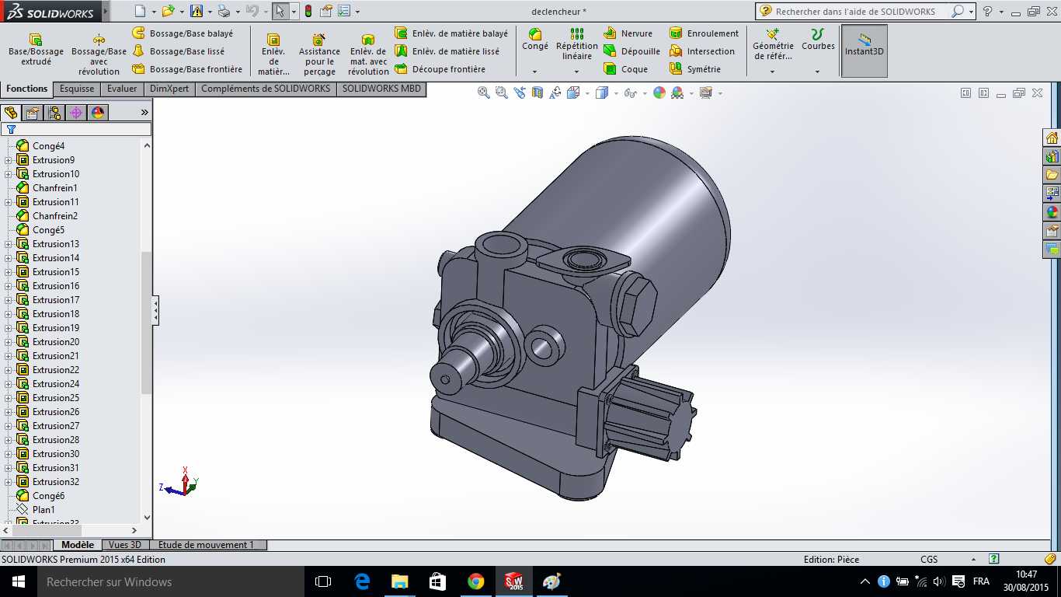Open the Etude de mouvement 1 tab
The height and width of the screenshot is (597, 1061).
pyautogui.click(x=207, y=545)
